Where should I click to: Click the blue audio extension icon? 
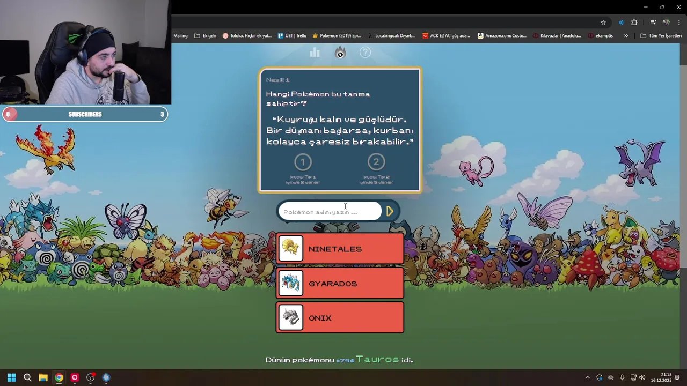pyautogui.click(x=621, y=23)
